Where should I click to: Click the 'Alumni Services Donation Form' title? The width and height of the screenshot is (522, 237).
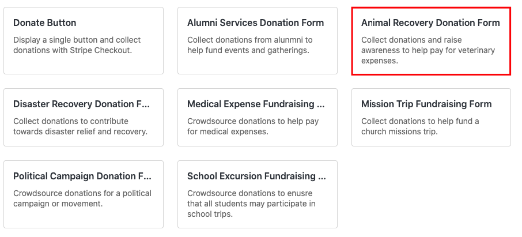click(255, 23)
